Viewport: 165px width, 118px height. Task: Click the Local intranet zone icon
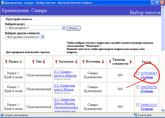[x=136, y=115]
